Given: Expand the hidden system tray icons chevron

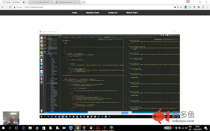Looking at the screenshot, I should coord(173,128).
